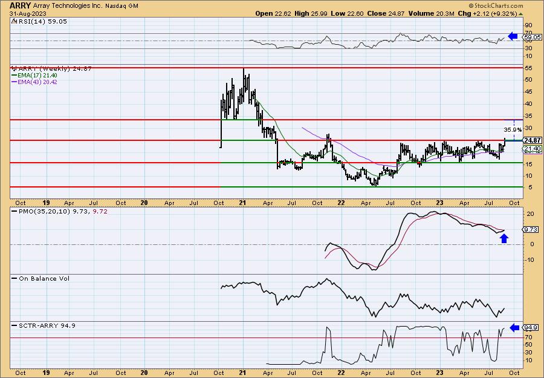Click the Volume 20.3M reading

[x=431, y=13]
